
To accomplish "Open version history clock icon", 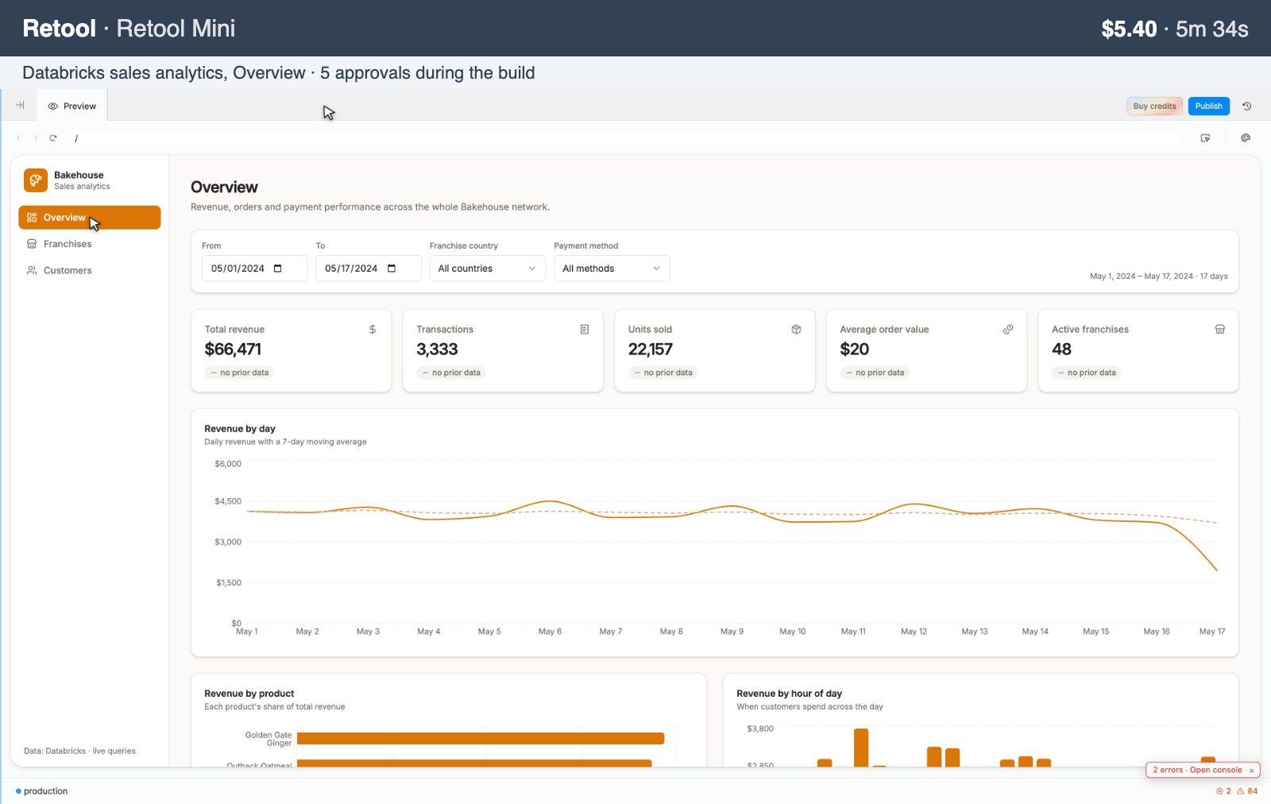I will 1247,106.
